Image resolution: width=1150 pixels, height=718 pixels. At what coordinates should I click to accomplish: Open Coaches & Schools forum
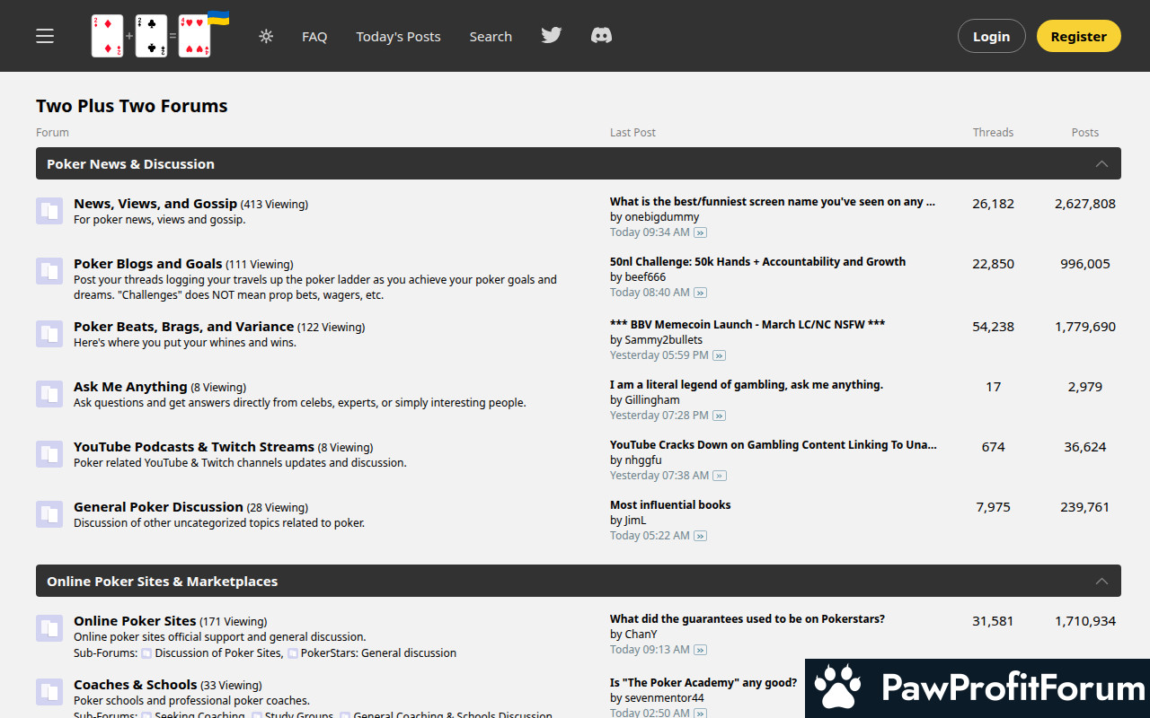click(135, 685)
